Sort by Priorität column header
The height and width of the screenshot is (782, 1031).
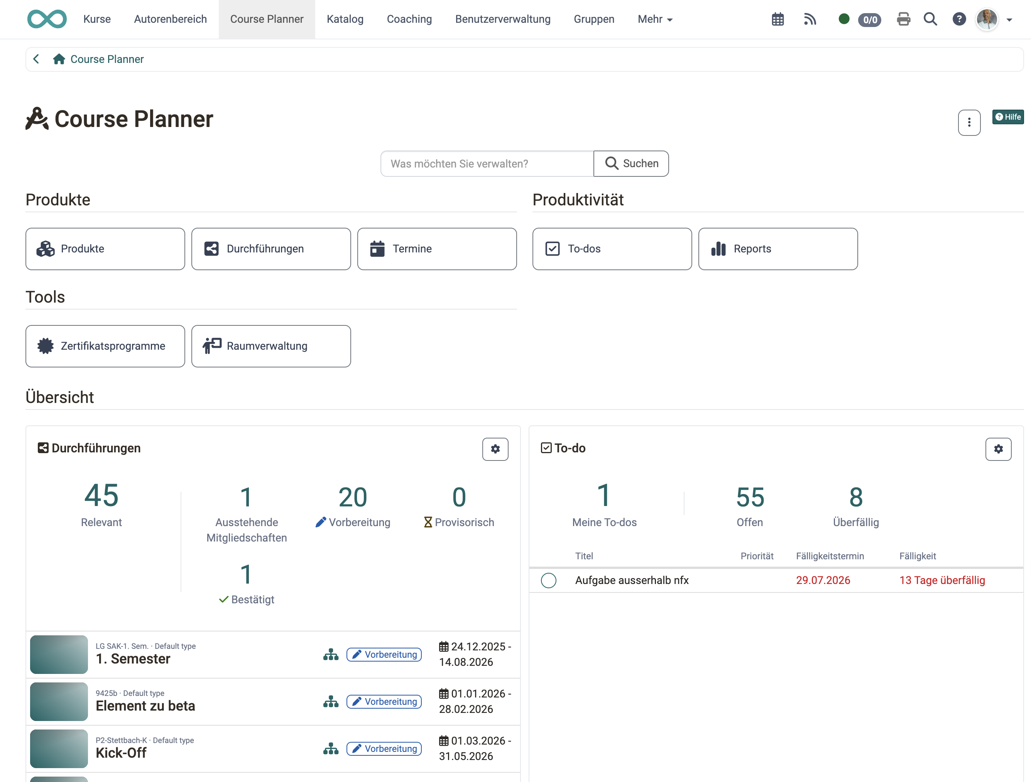click(757, 556)
